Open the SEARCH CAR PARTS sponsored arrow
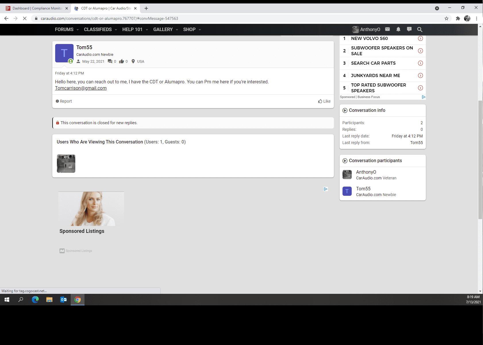Image resolution: width=483 pixels, height=345 pixels. click(x=420, y=63)
